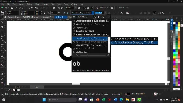183x103 pixels.
Task: Expand the Snap To dropdown
Action: pos(108,8)
